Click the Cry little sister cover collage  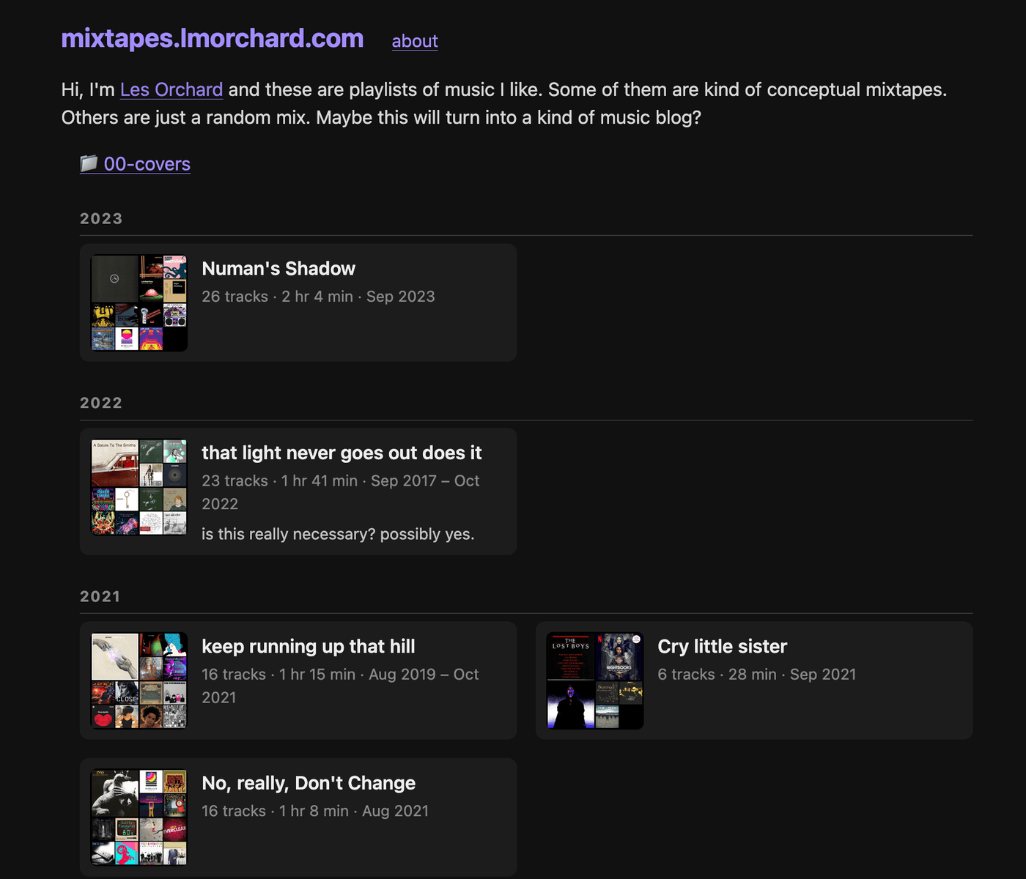[595, 680]
